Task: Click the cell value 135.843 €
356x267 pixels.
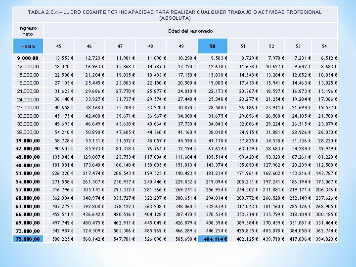Action: (63, 157)
